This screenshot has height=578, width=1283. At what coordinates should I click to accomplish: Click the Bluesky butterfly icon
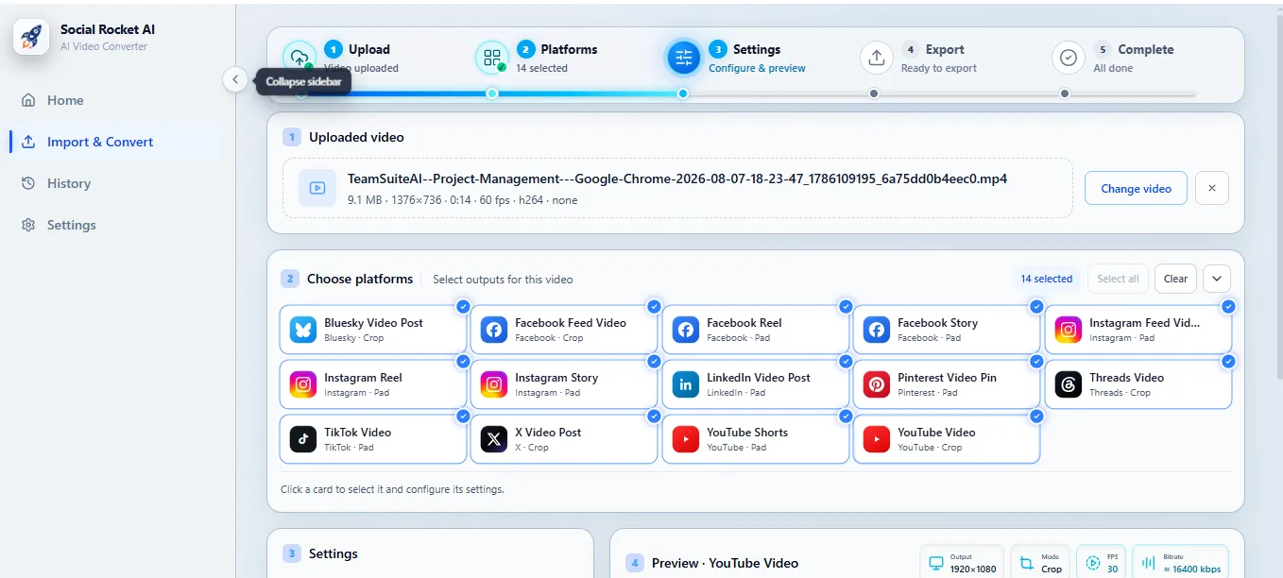tap(303, 330)
